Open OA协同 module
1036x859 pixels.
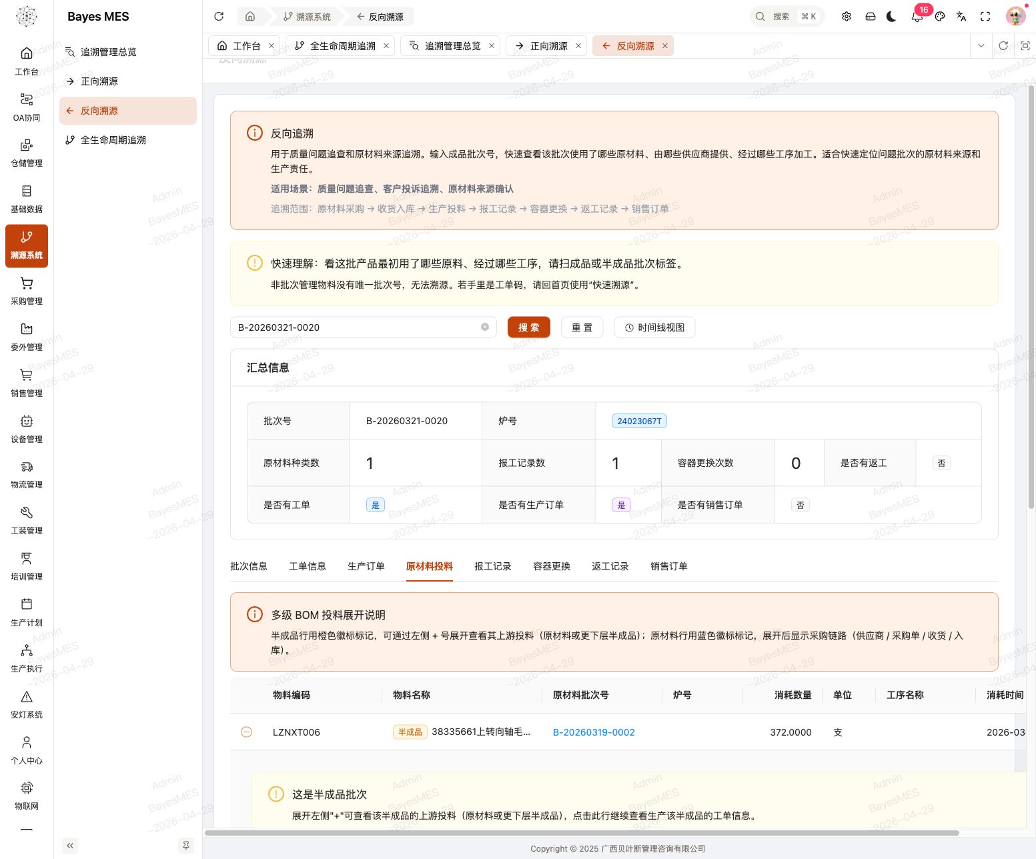coord(27,107)
